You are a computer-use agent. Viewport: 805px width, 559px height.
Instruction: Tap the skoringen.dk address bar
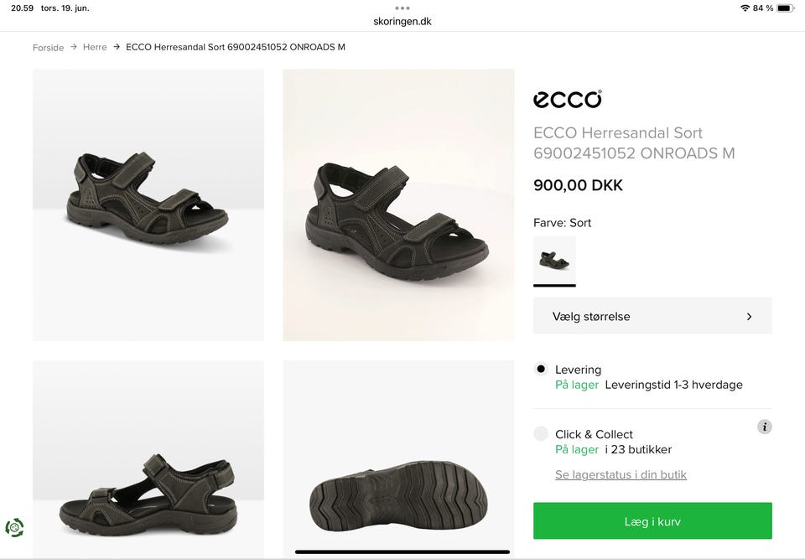(402, 22)
